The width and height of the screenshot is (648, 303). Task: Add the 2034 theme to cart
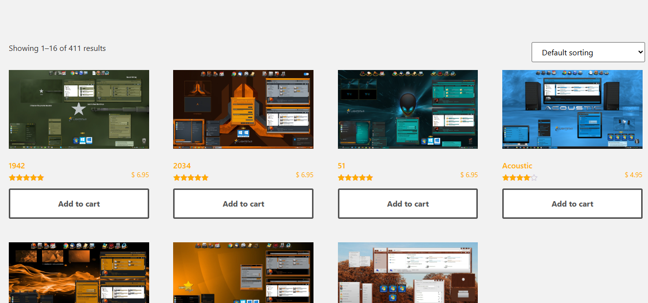pyautogui.click(x=243, y=204)
